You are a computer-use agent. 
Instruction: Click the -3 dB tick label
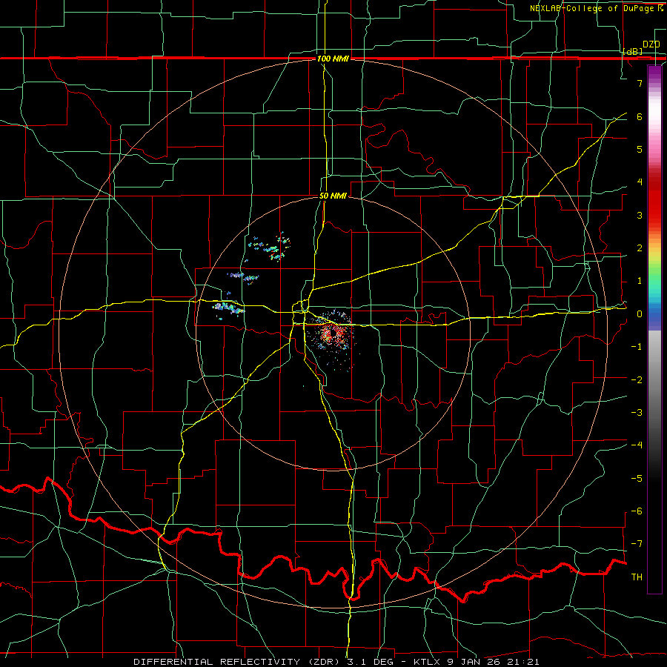coord(637,413)
